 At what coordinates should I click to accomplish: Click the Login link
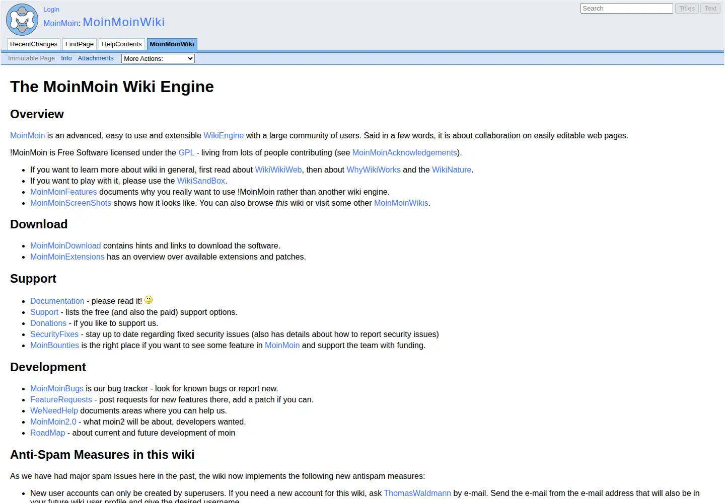[51, 9]
